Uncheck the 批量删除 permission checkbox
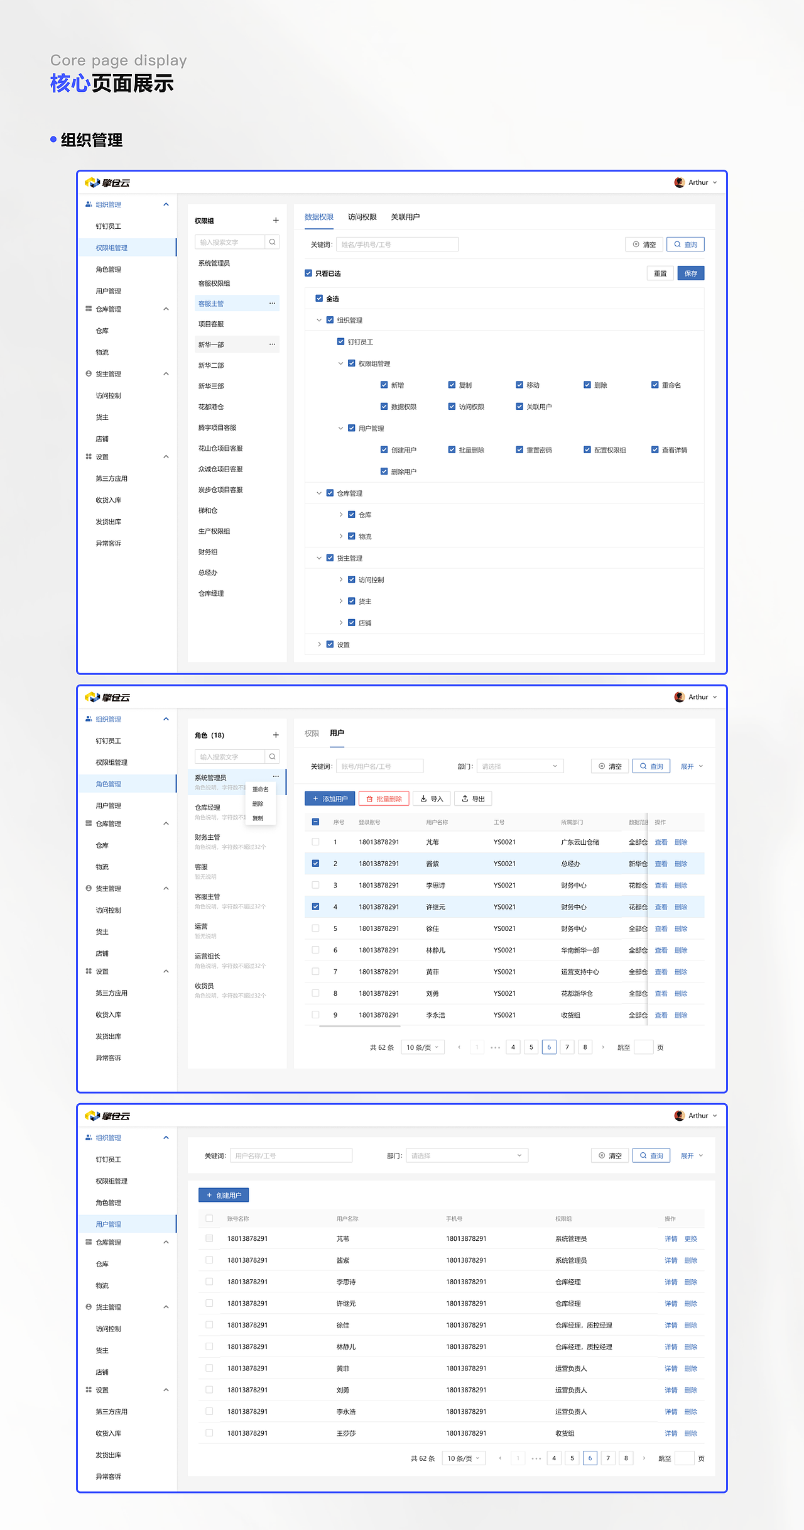 [x=452, y=450]
